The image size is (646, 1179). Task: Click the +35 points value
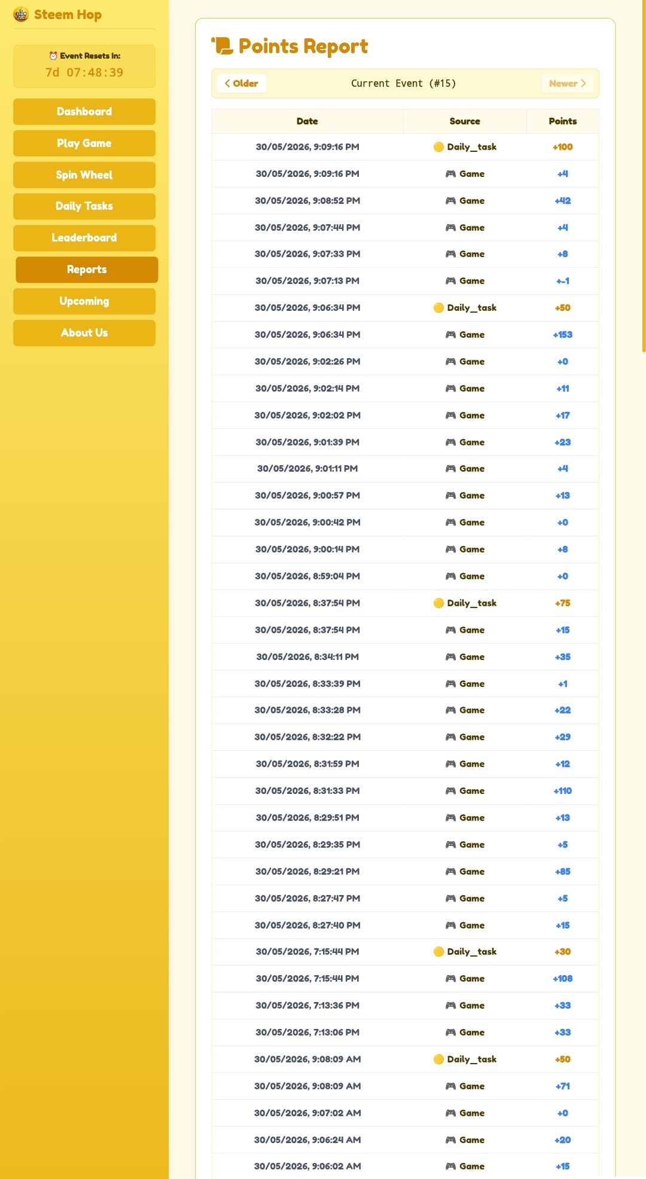pos(563,657)
